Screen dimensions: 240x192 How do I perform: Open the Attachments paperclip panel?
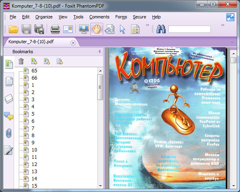[x=8, y=133]
